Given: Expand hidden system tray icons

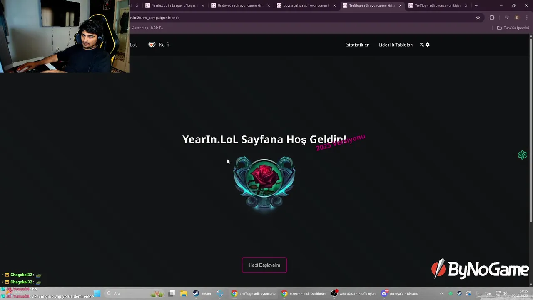Looking at the screenshot, I should click(x=441, y=293).
